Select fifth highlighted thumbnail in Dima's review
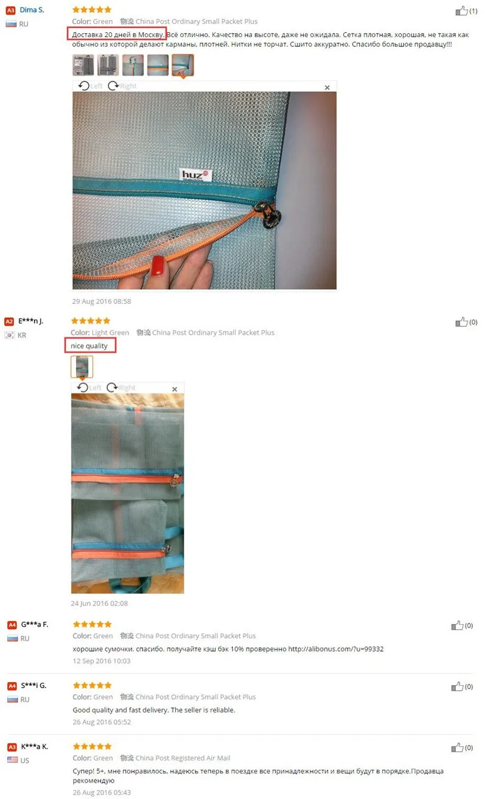Viewport: 487px width, 799px height. 183,65
